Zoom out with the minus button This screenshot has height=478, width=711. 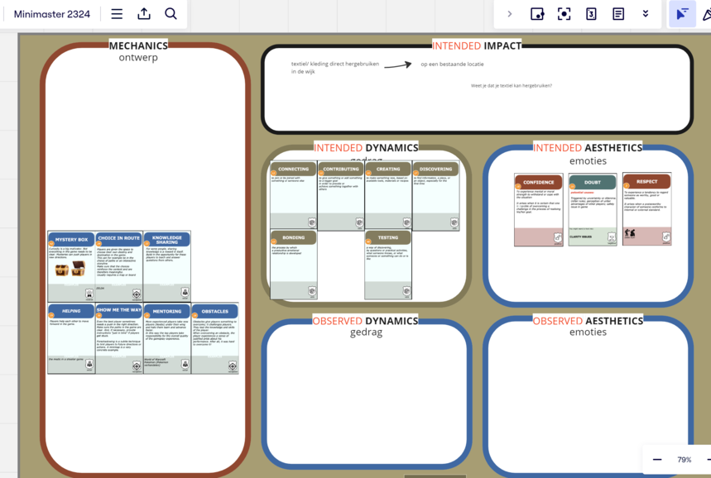click(x=657, y=460)
